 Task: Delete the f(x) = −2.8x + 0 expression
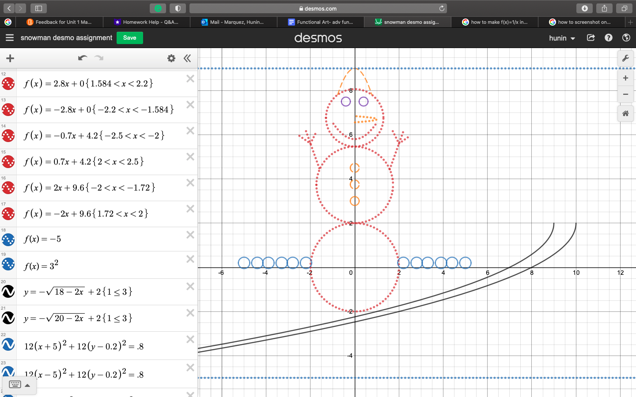190,105
